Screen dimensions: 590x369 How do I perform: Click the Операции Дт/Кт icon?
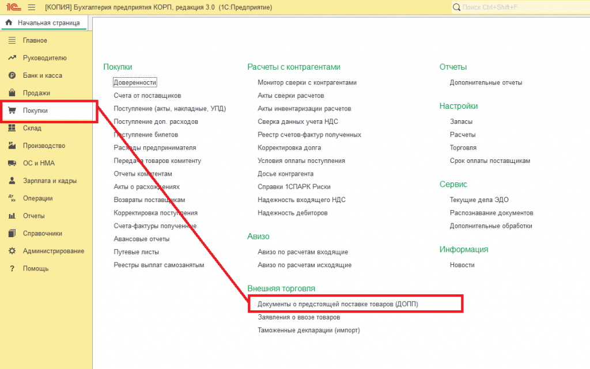coord(12,198)
